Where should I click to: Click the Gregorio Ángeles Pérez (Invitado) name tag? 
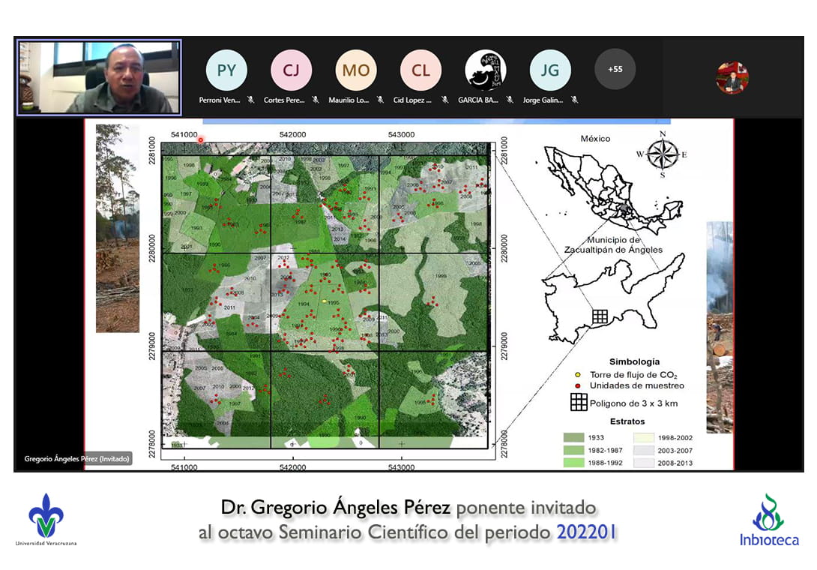pyautogui.click(x=76, y=458)
